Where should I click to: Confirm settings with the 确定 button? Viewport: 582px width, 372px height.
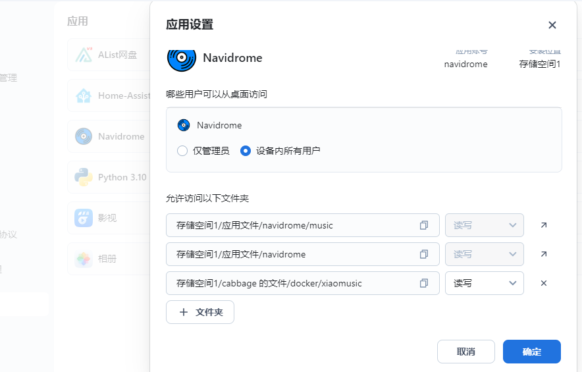(531, 352)
